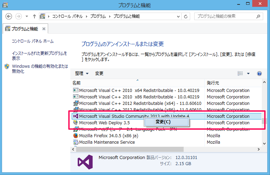Select Visual C++ 2010 x86 Redistributable row

point(166,97)
